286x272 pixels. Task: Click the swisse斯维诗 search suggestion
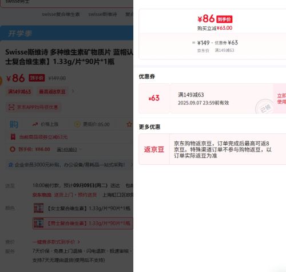click(102, 14)
